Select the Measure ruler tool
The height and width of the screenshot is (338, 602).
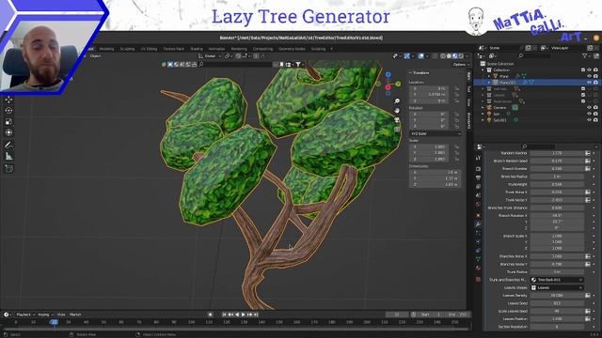point(8,157)
